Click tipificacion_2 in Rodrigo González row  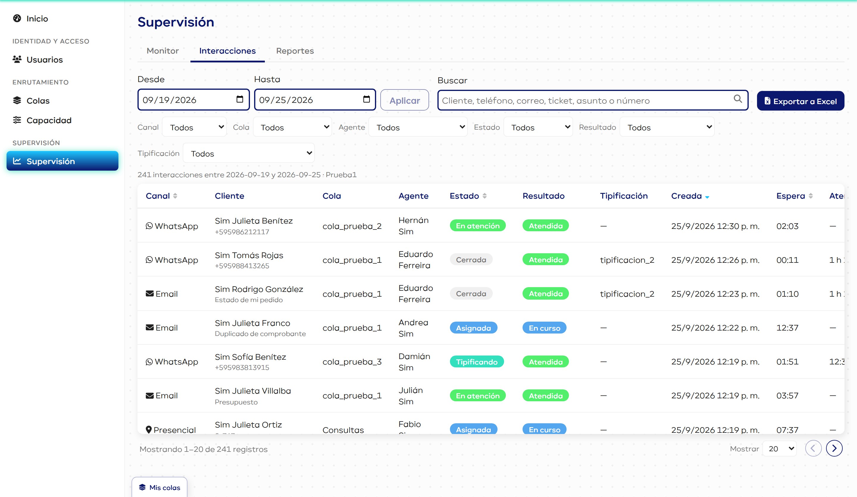627,294
